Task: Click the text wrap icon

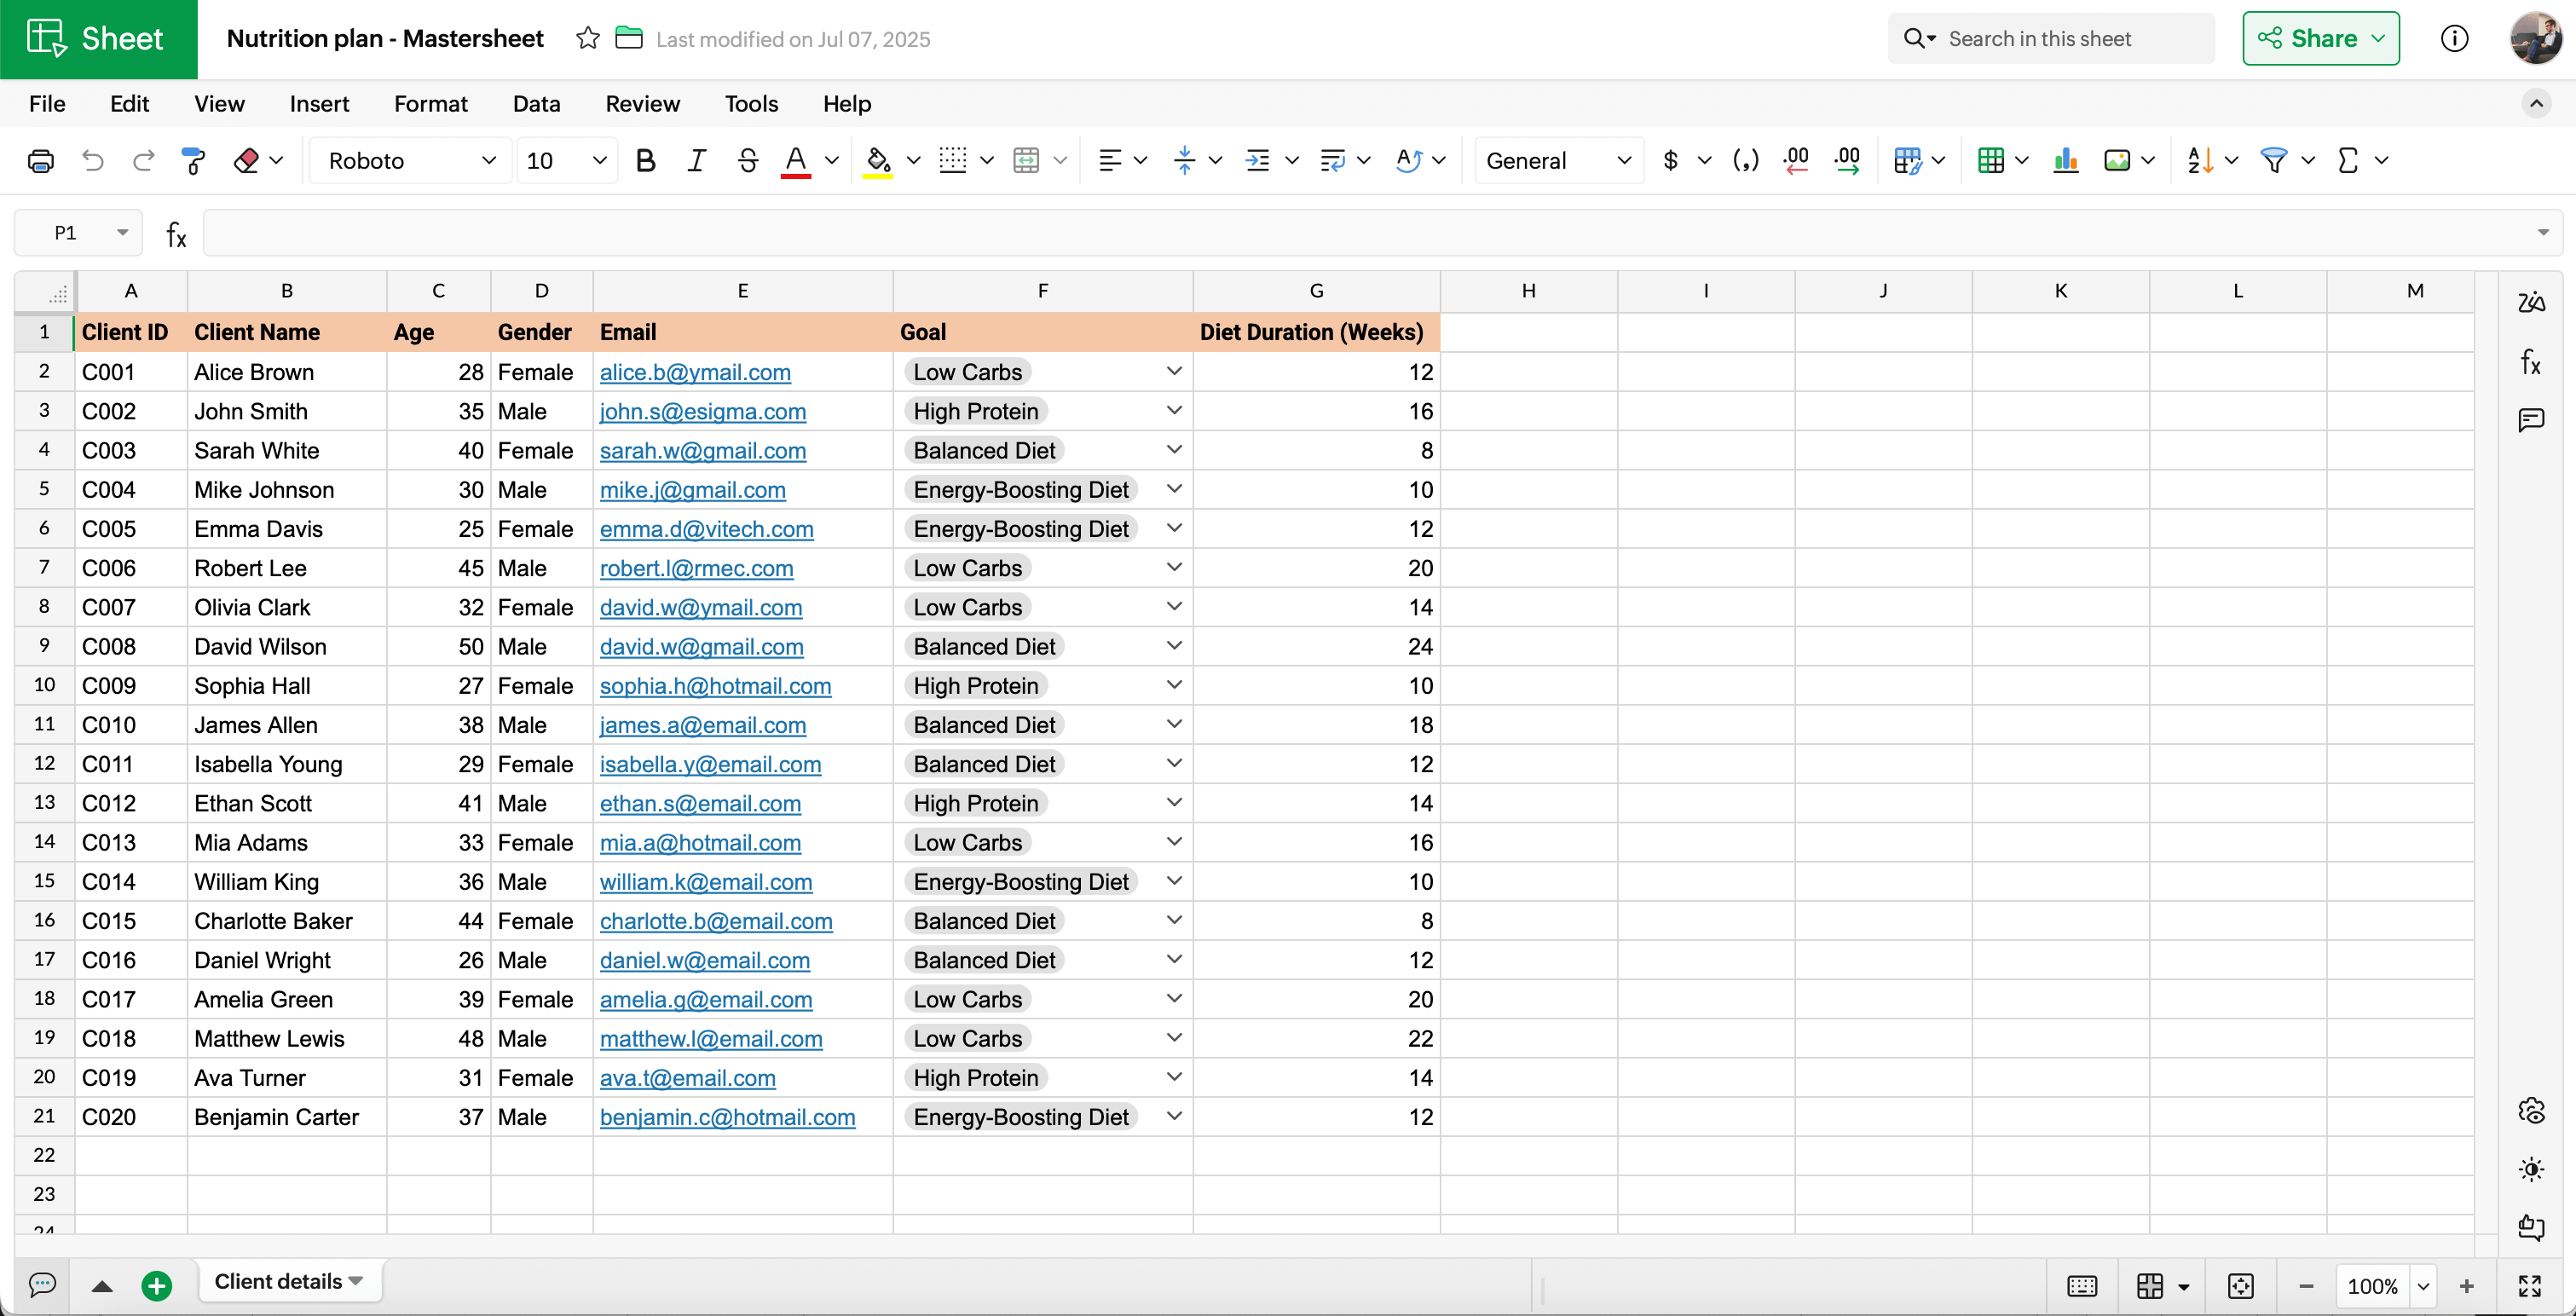Action: (1332, 160)
